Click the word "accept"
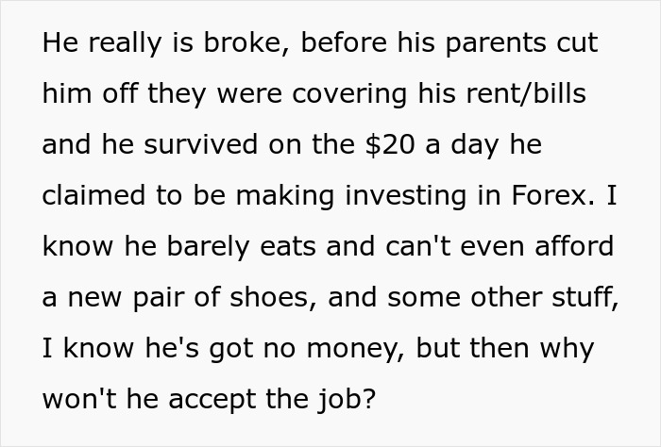The image size is (661, 447). 216,401
